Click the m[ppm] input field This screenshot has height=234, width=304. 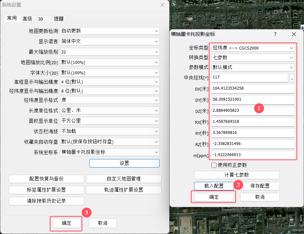click(253, 155)
